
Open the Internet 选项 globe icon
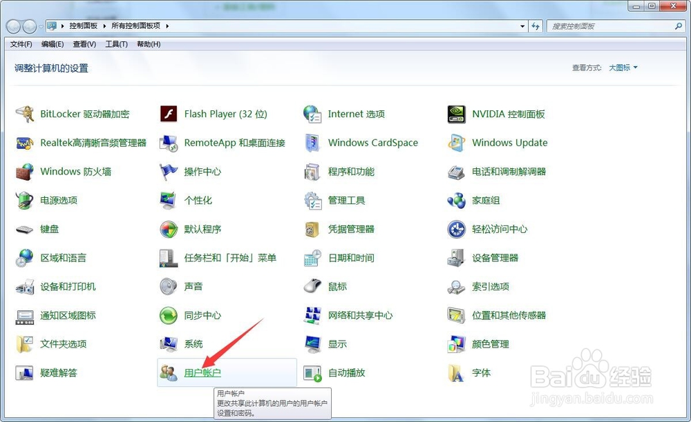(x=312, y=114)
